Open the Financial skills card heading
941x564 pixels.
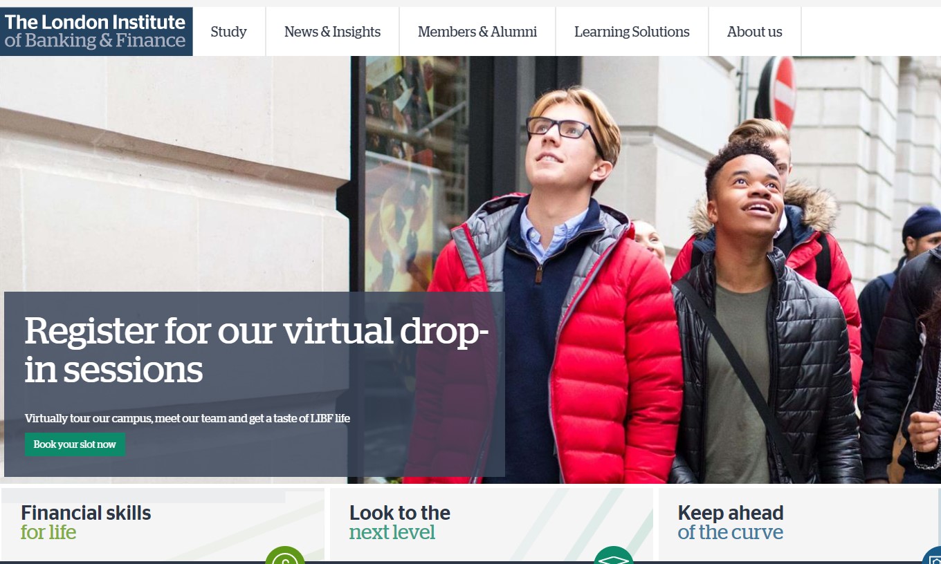click(x=86, y=513)
